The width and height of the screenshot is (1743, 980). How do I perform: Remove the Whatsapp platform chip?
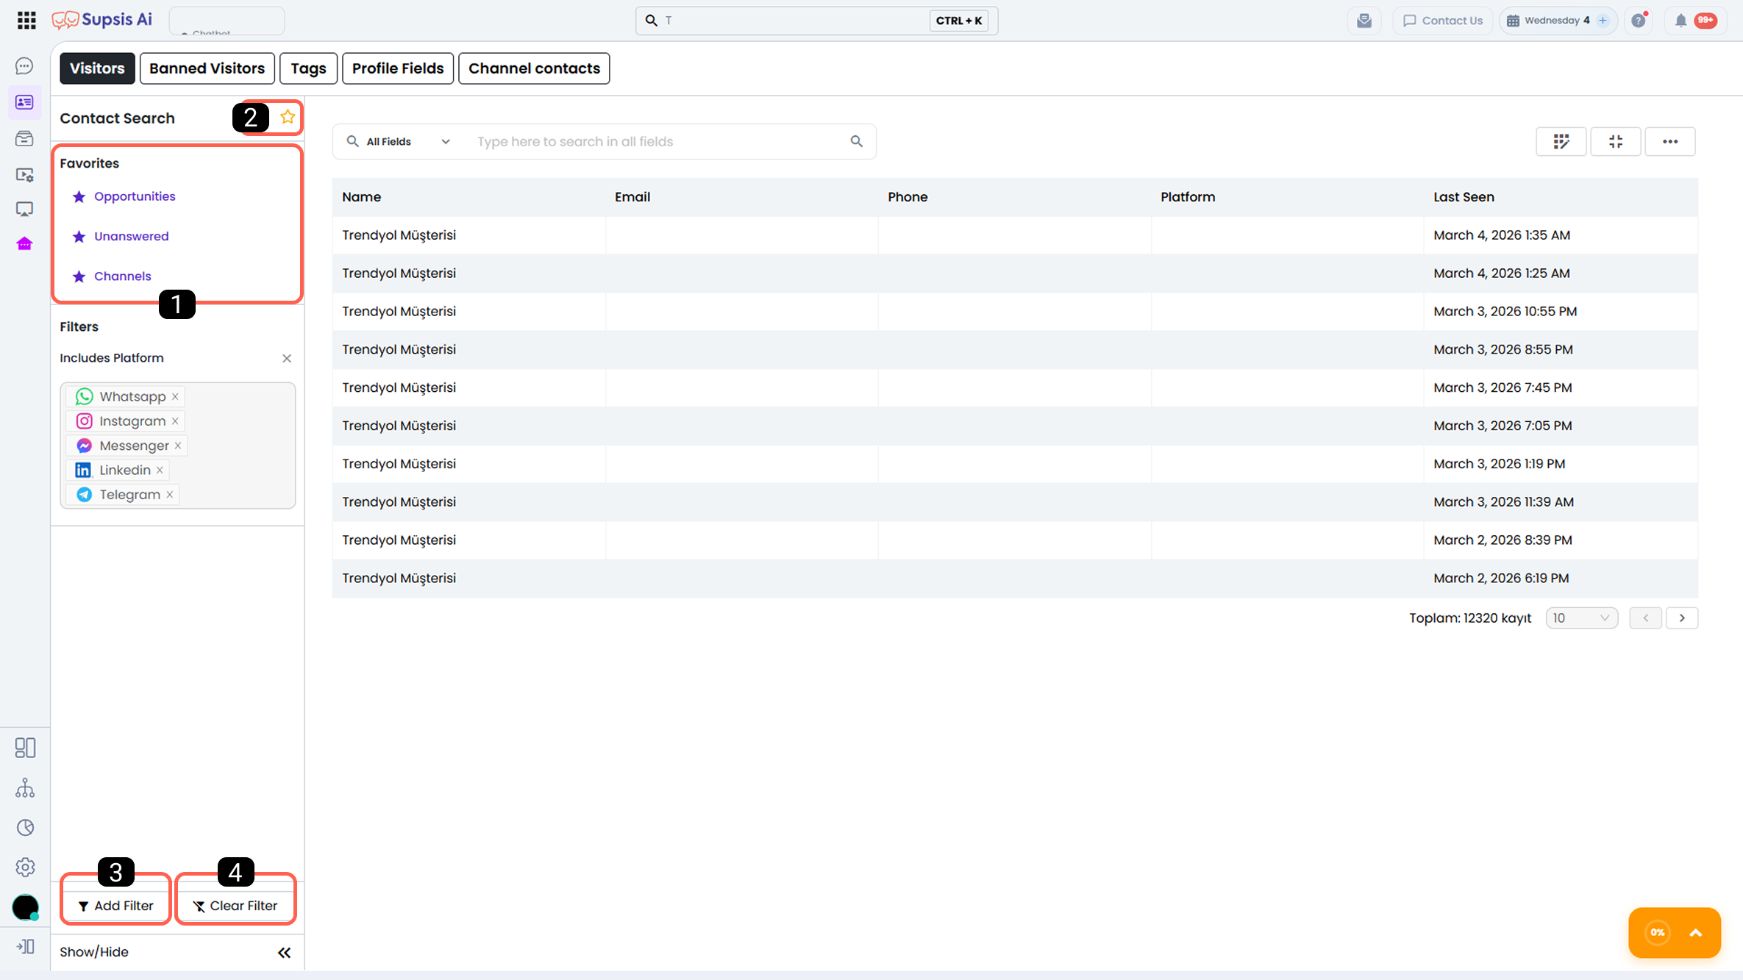pyautogui.click(x=175, y=396)
